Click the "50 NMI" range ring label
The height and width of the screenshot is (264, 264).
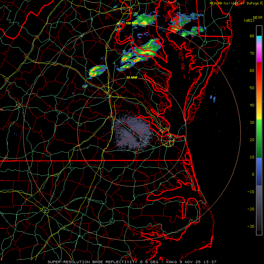click(x=132, y=77)
